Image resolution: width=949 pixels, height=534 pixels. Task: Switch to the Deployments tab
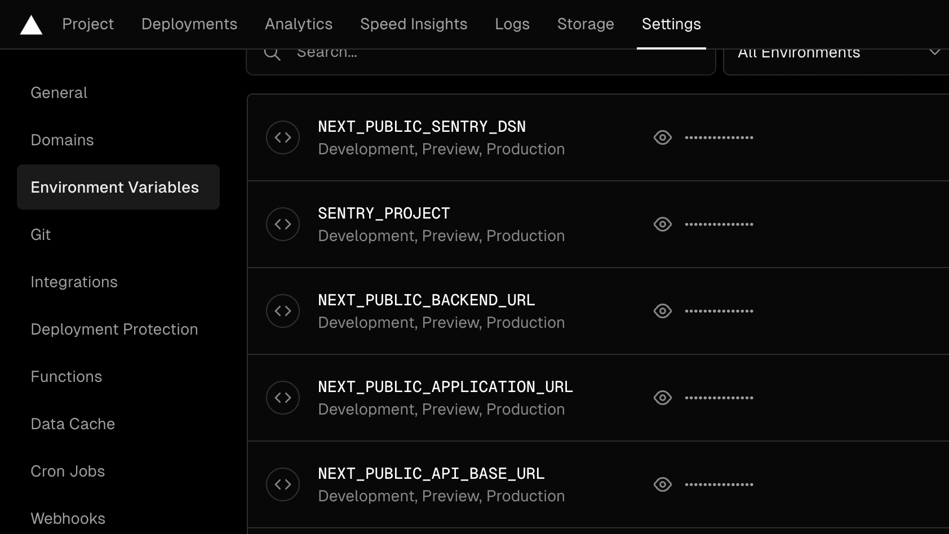[x=189, y=24]
